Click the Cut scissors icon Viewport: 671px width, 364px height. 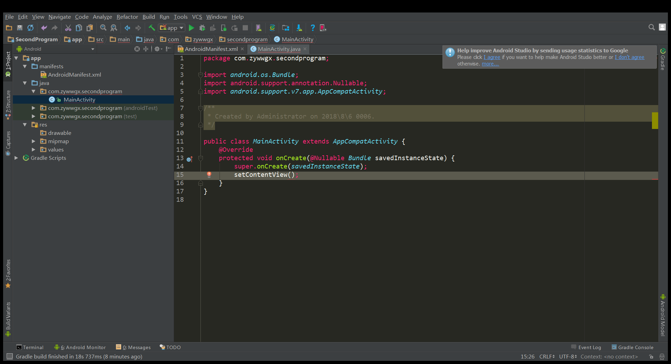[x=68, y=28]
